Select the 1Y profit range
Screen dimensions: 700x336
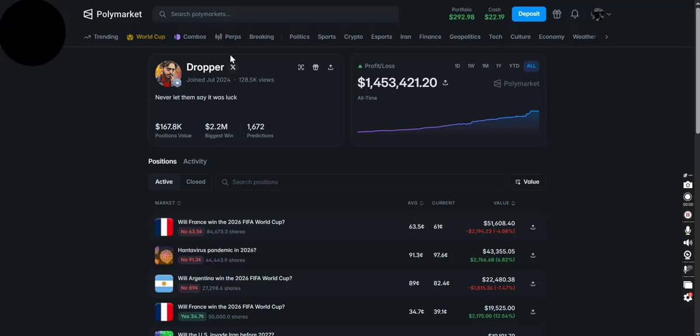499,66
